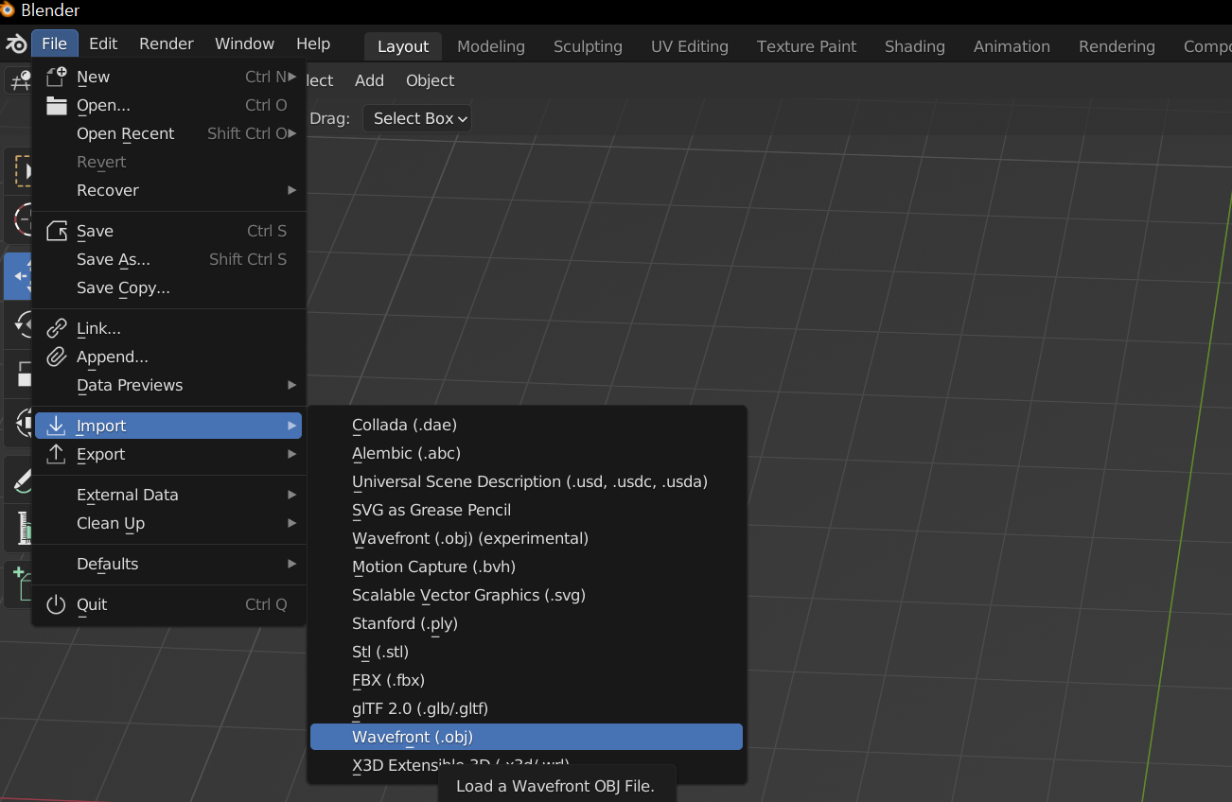The width and height of the screenshot is (1232, 802).
Task: Choose Open... from the File menu
Action: [168, 105]
